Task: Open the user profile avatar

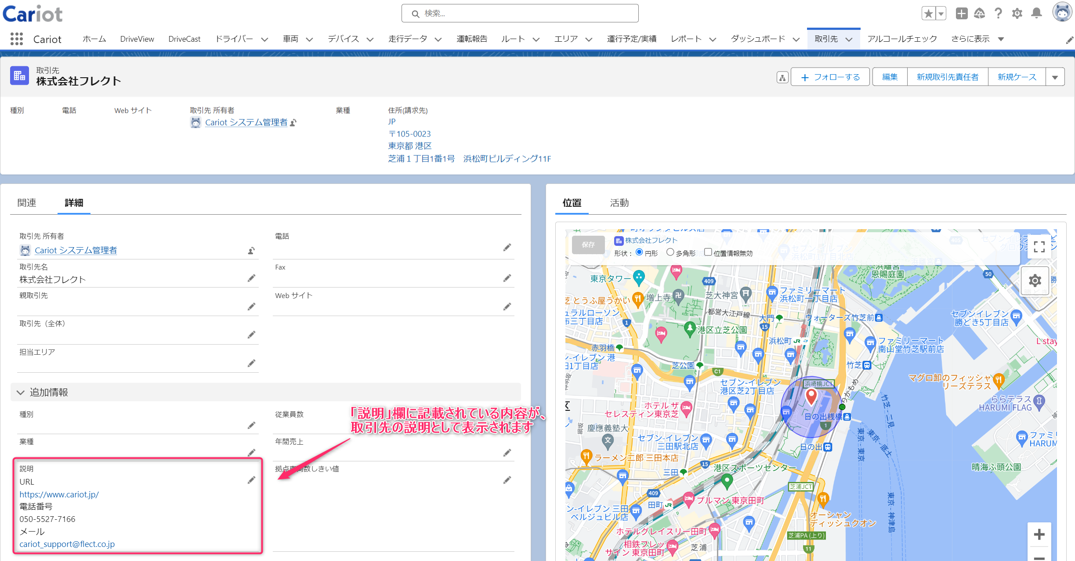Action: pos(1062,12)
